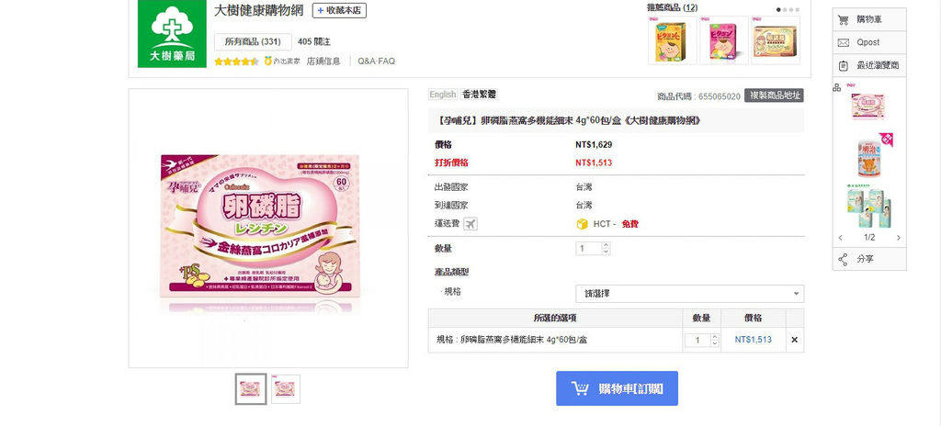This screenshot has height=426, width=941.
Task: Click the 複製商品地址 button
Action: [774, 95]
